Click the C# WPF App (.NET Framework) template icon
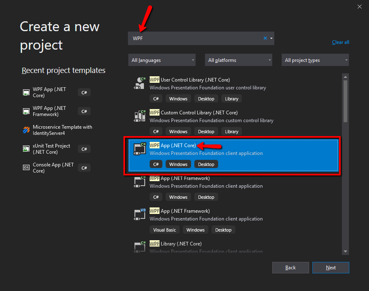This screenshot has width=369, height=291. 139,182
